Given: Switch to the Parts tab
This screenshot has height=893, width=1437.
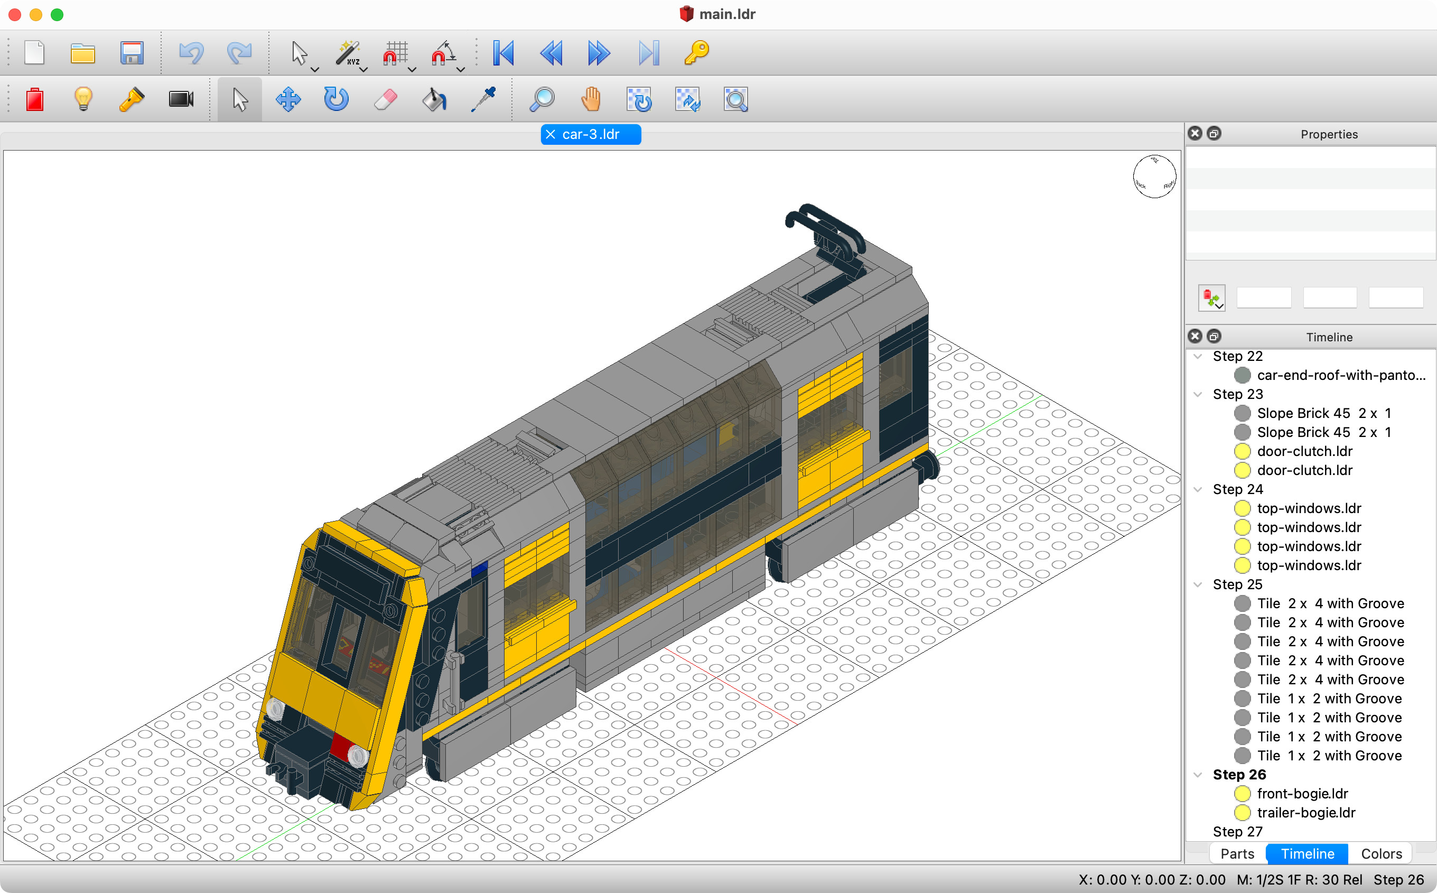Looking at the screenshot, I should pyautogui.click(x=1237, y=853).
